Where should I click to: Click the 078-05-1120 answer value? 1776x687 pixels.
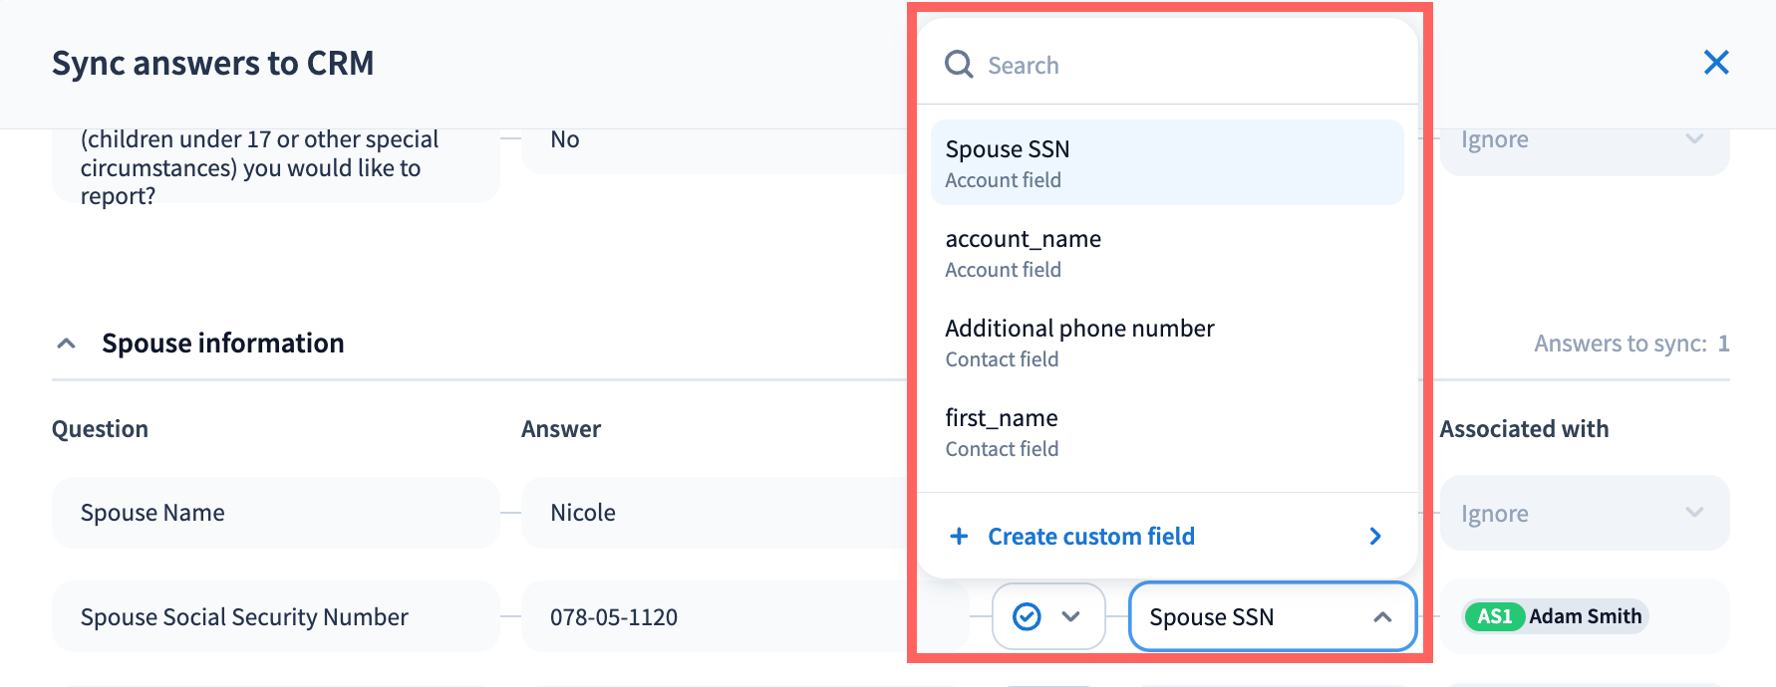coord(614,617)
